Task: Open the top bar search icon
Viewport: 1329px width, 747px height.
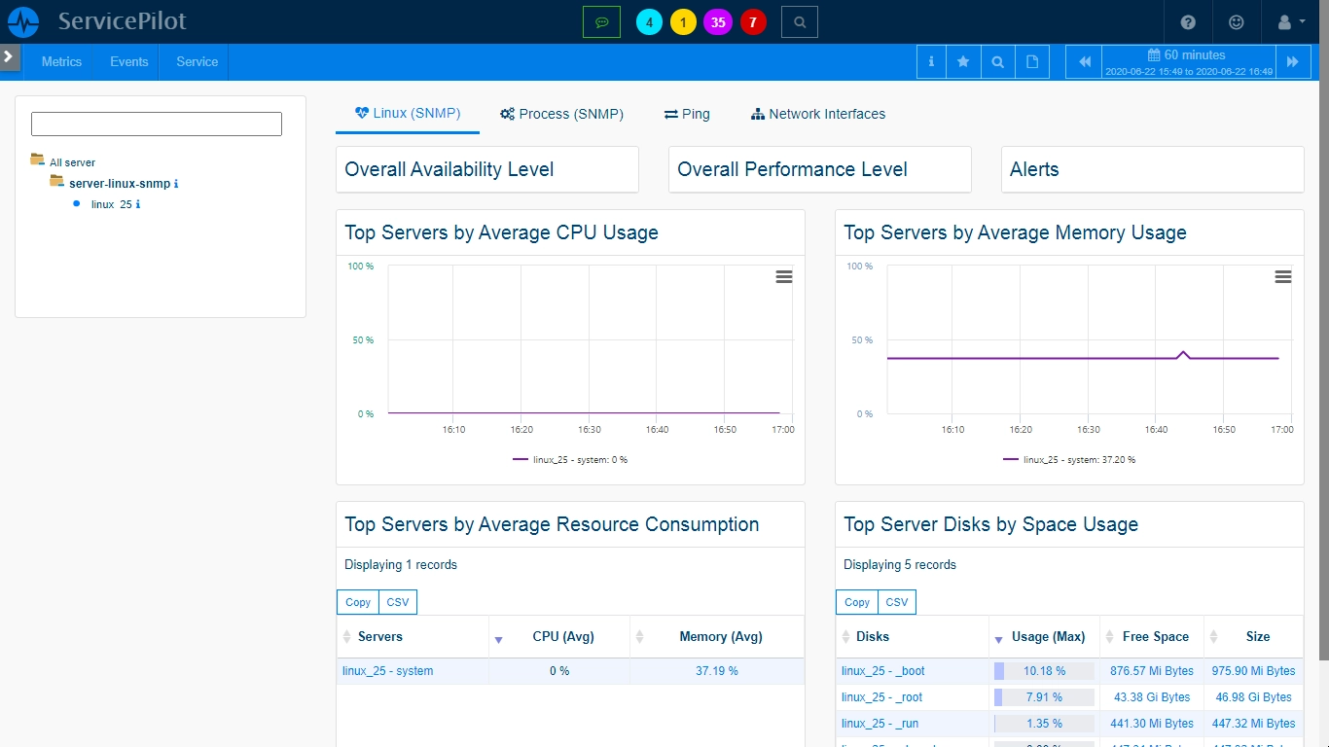Action: tap(800, 21)
